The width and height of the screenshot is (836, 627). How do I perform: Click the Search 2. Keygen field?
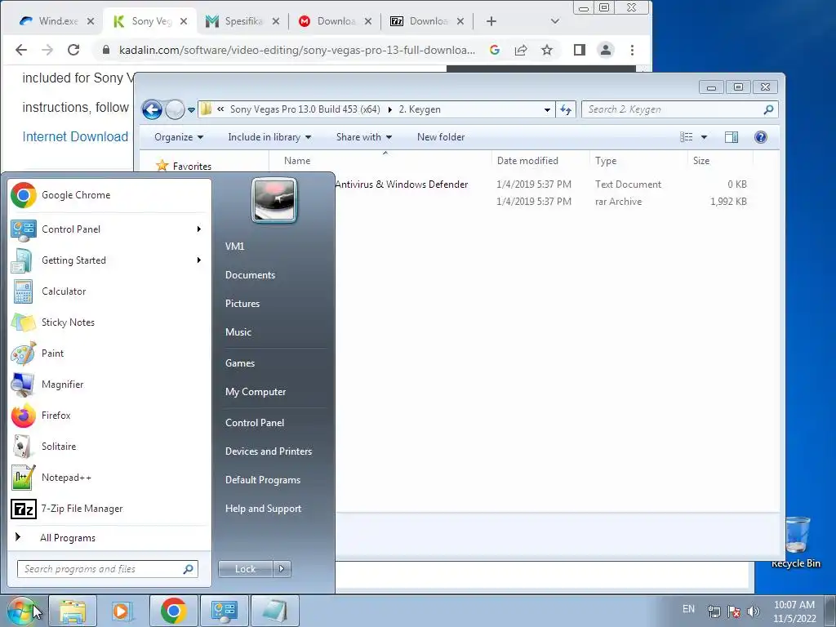pyautogui.click(x=680, y=110)
